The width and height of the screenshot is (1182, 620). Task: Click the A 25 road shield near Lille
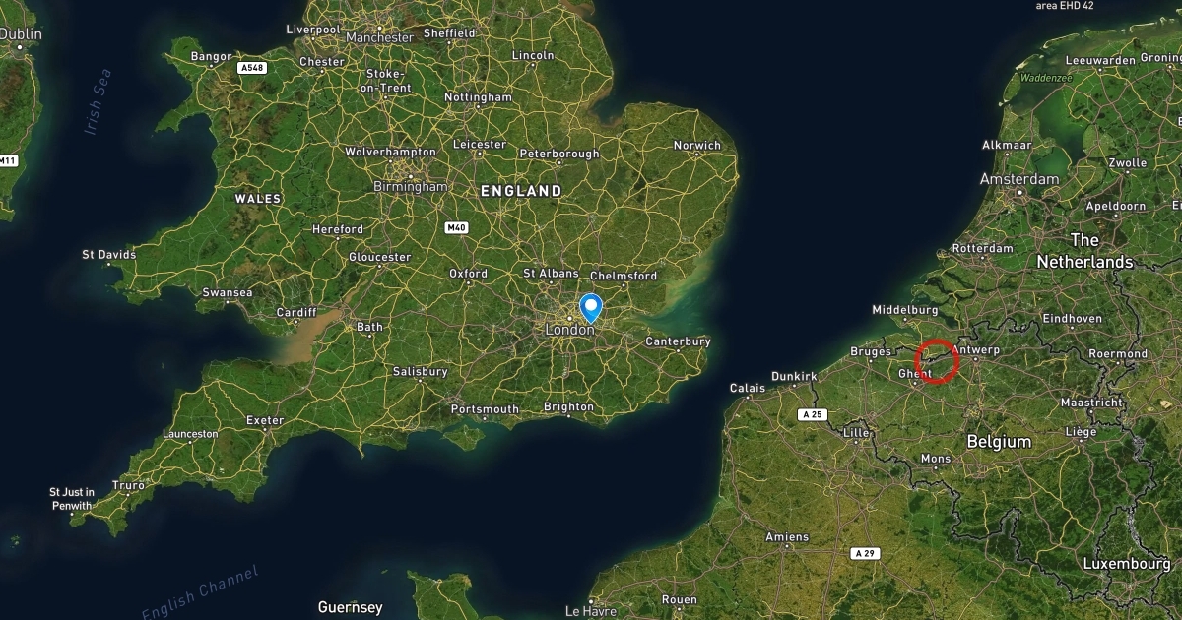click(x=812, y=414)
